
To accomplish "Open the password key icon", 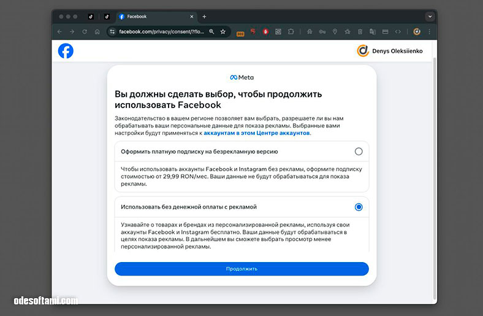I will coord(322,31).
